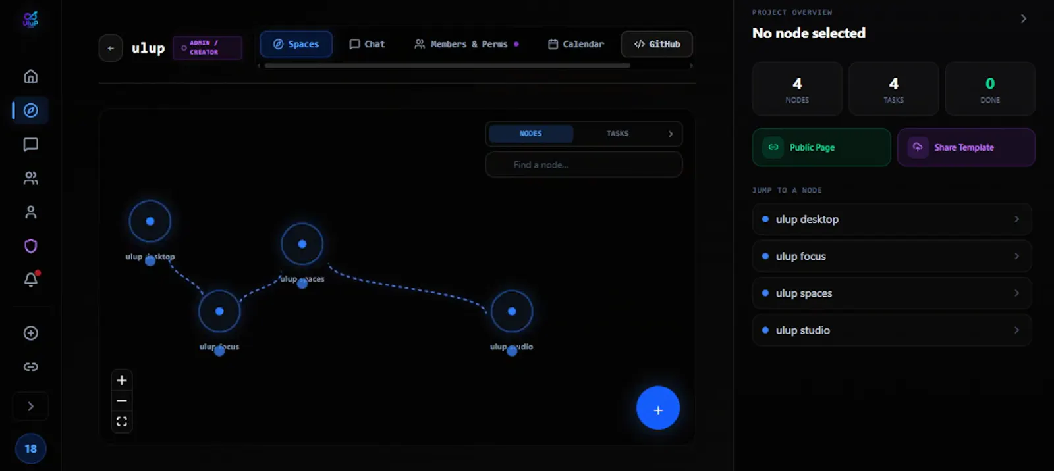Zoom in on the canvas
The height and width of the screenshot is (471, 1054).
coord(122,380)
